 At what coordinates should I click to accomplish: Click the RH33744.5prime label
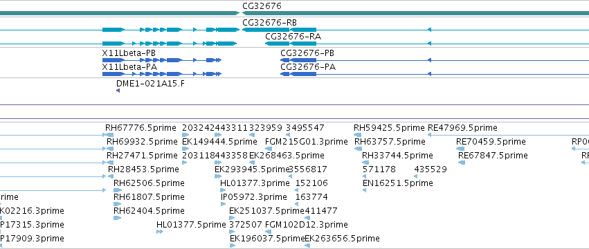(x=397, y=156)
